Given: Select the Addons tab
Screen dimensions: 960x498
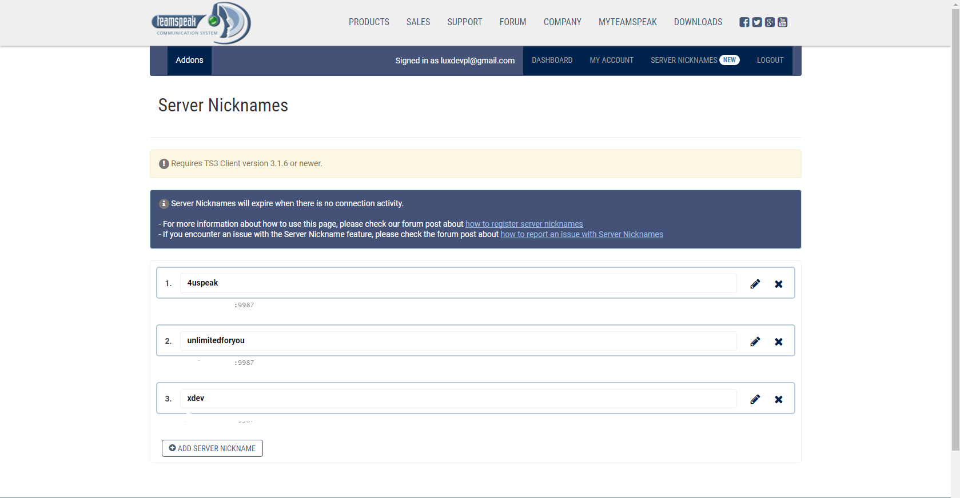Looking at the screenshot, I should 189,61.
